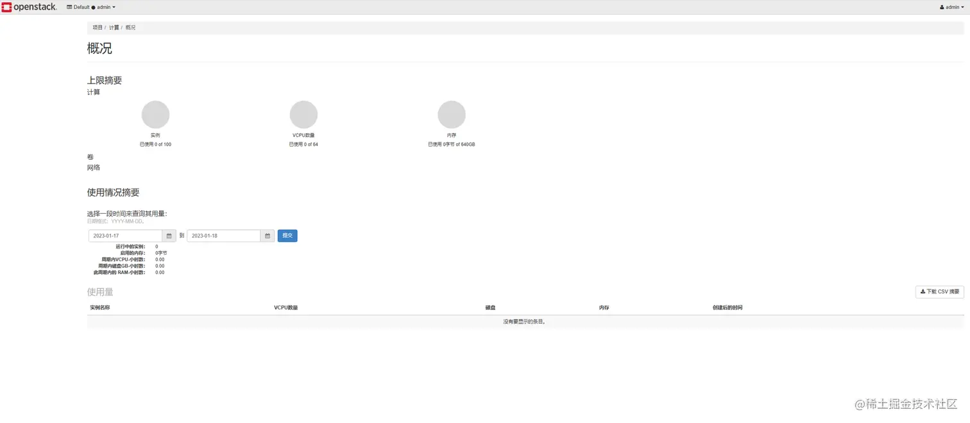Click the 运行中的实例 label
The image size is (970, 423).
pyautogui.click(x=130, y=246)
